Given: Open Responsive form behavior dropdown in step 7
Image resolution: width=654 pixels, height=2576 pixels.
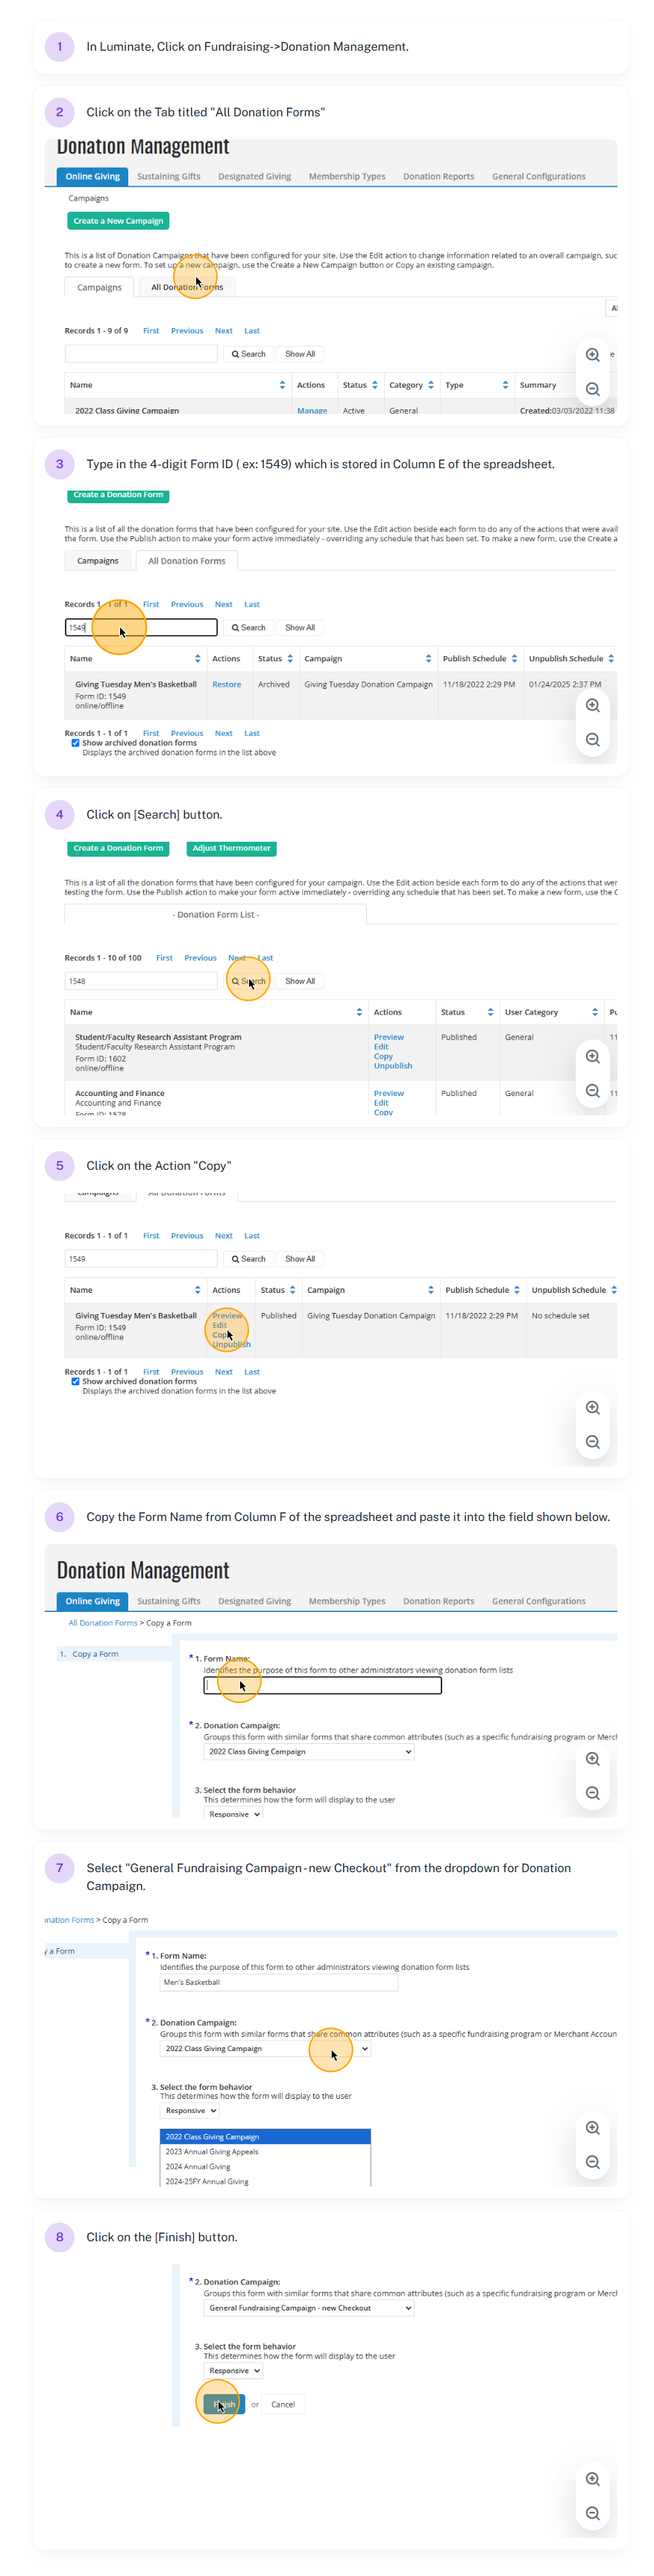Looking at the screenshot, I should 190,2111.
